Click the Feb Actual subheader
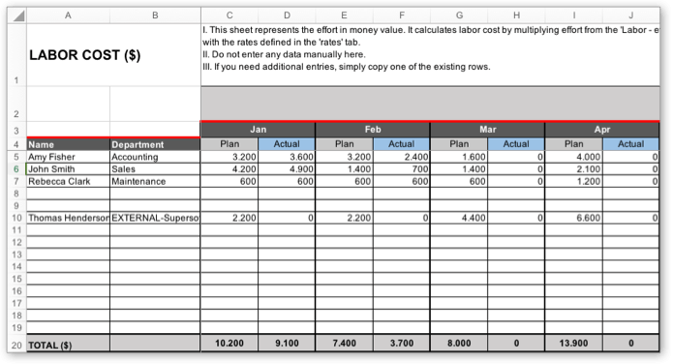This screenshot has height=364, width=673. click(401, 144)
